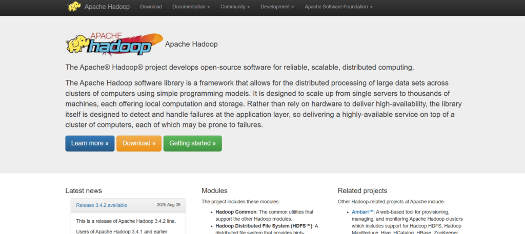Click the Apache Hadoop navbar brand text

coord(107,7)
